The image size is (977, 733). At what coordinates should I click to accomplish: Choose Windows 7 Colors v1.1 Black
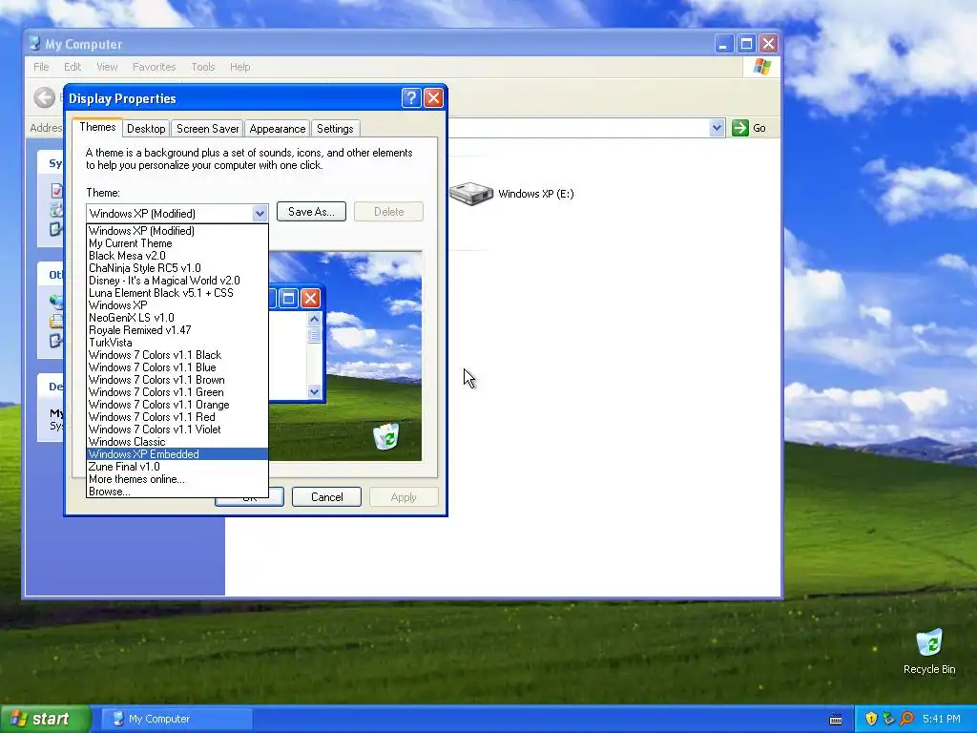[x=177, y=355]
